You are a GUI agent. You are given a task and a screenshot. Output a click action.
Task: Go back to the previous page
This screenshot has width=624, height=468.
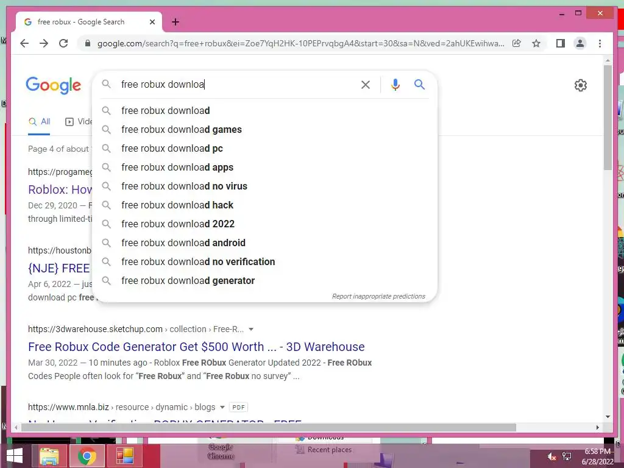click(x=24, y=43)
